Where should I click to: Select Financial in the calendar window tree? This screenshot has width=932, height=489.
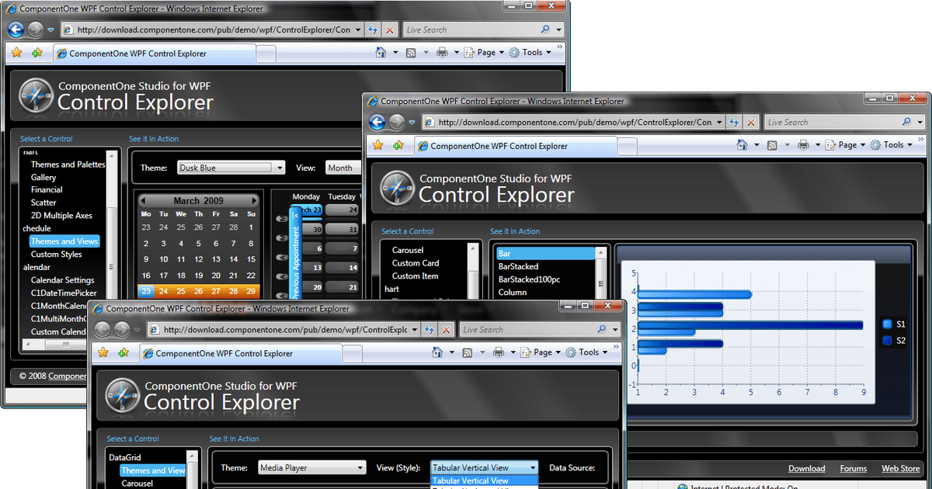[x=47, y=189]
